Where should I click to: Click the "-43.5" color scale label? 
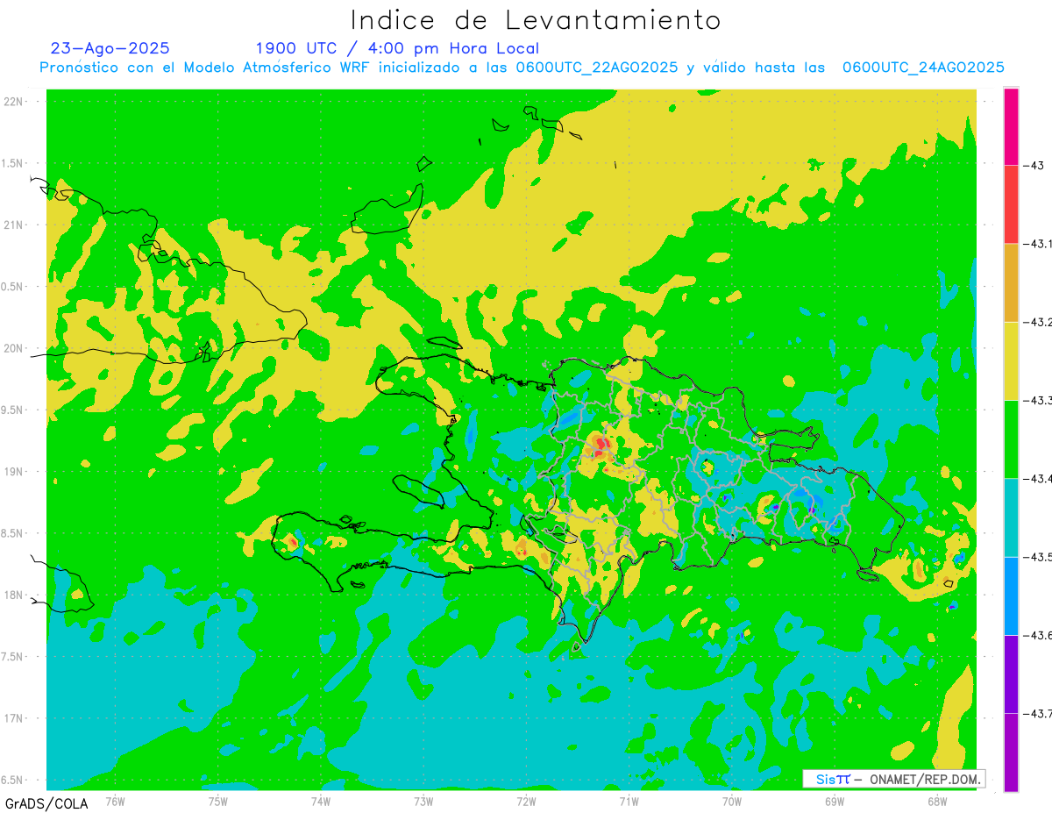coord(1037,557)
